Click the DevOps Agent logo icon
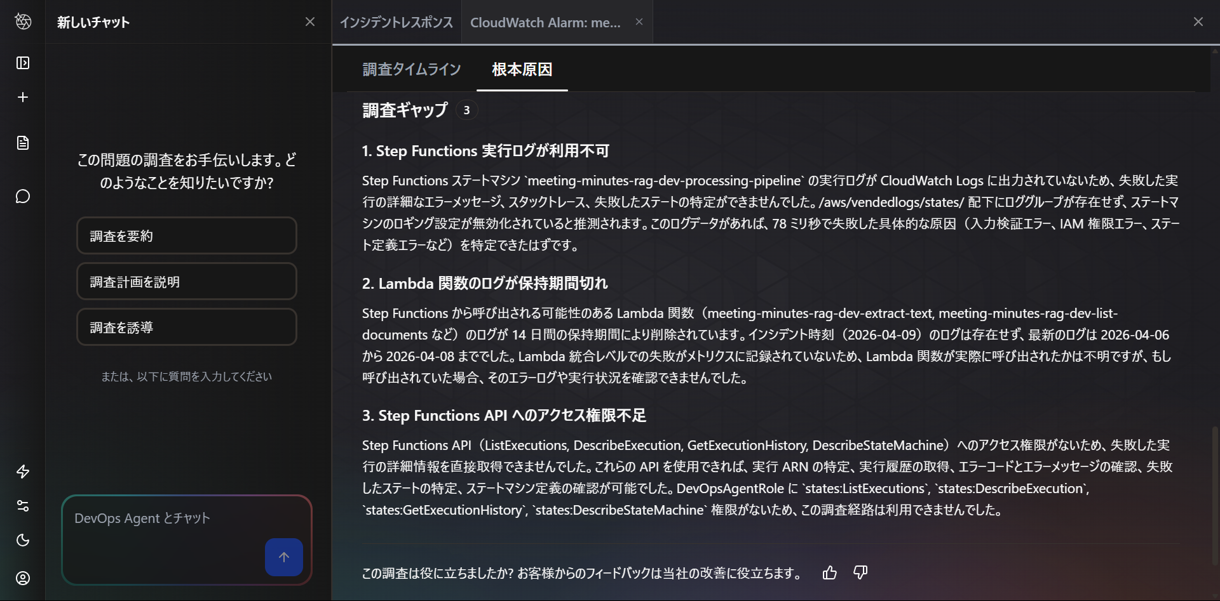The height and width of the screenshot is (601, 1220). click(x=23, y=22)
